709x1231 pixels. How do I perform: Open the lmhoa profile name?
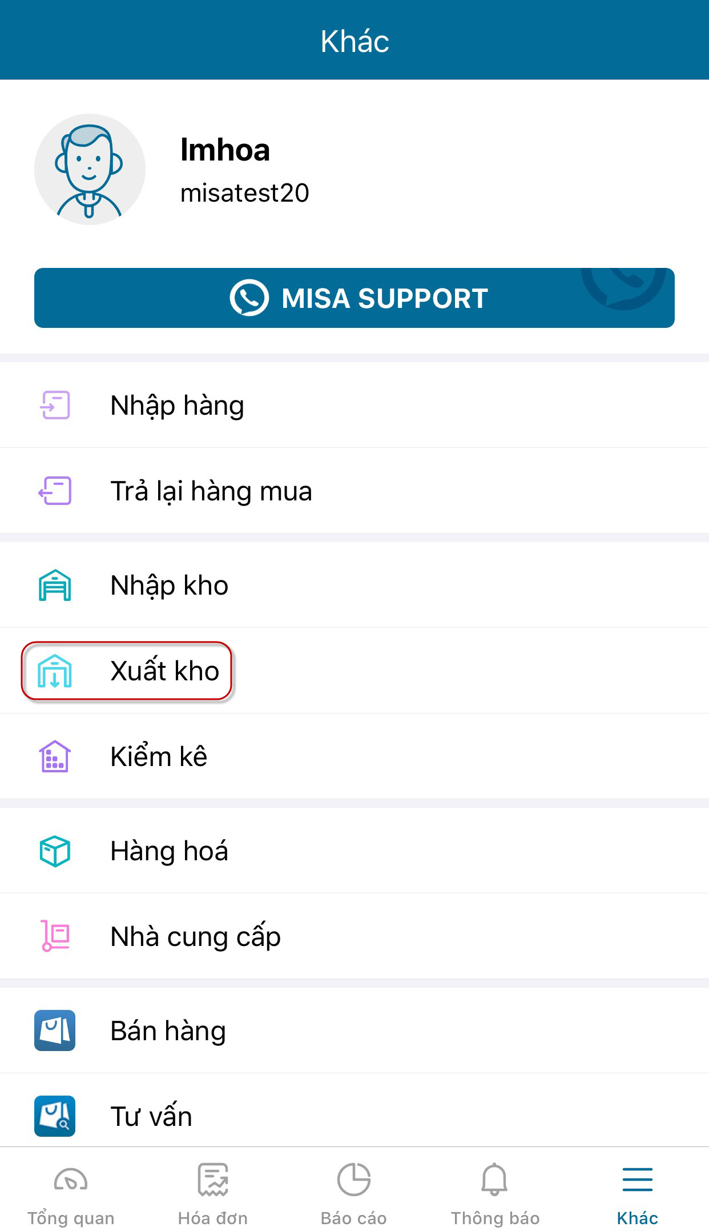tap(225, 150)
